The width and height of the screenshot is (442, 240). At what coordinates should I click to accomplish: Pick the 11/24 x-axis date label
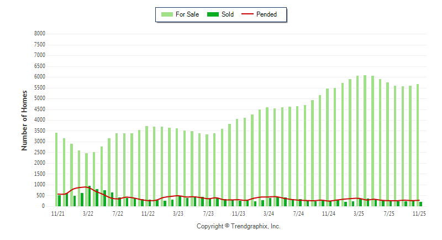click(329, 213)
